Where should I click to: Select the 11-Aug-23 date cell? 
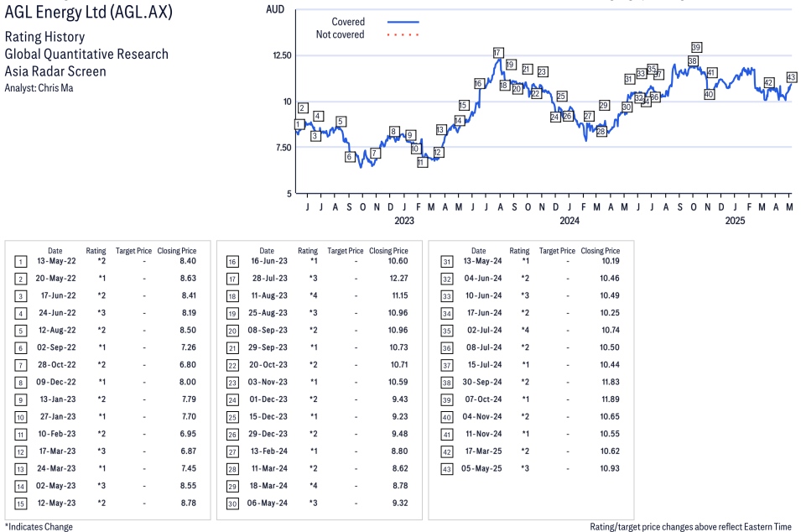(x=269, y=296)
